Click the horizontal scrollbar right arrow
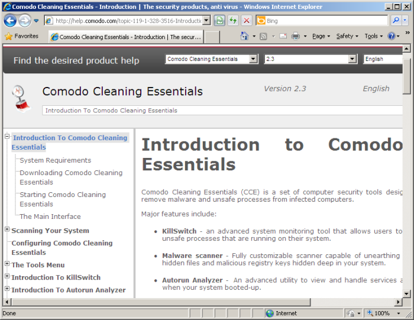 (399, 302)
